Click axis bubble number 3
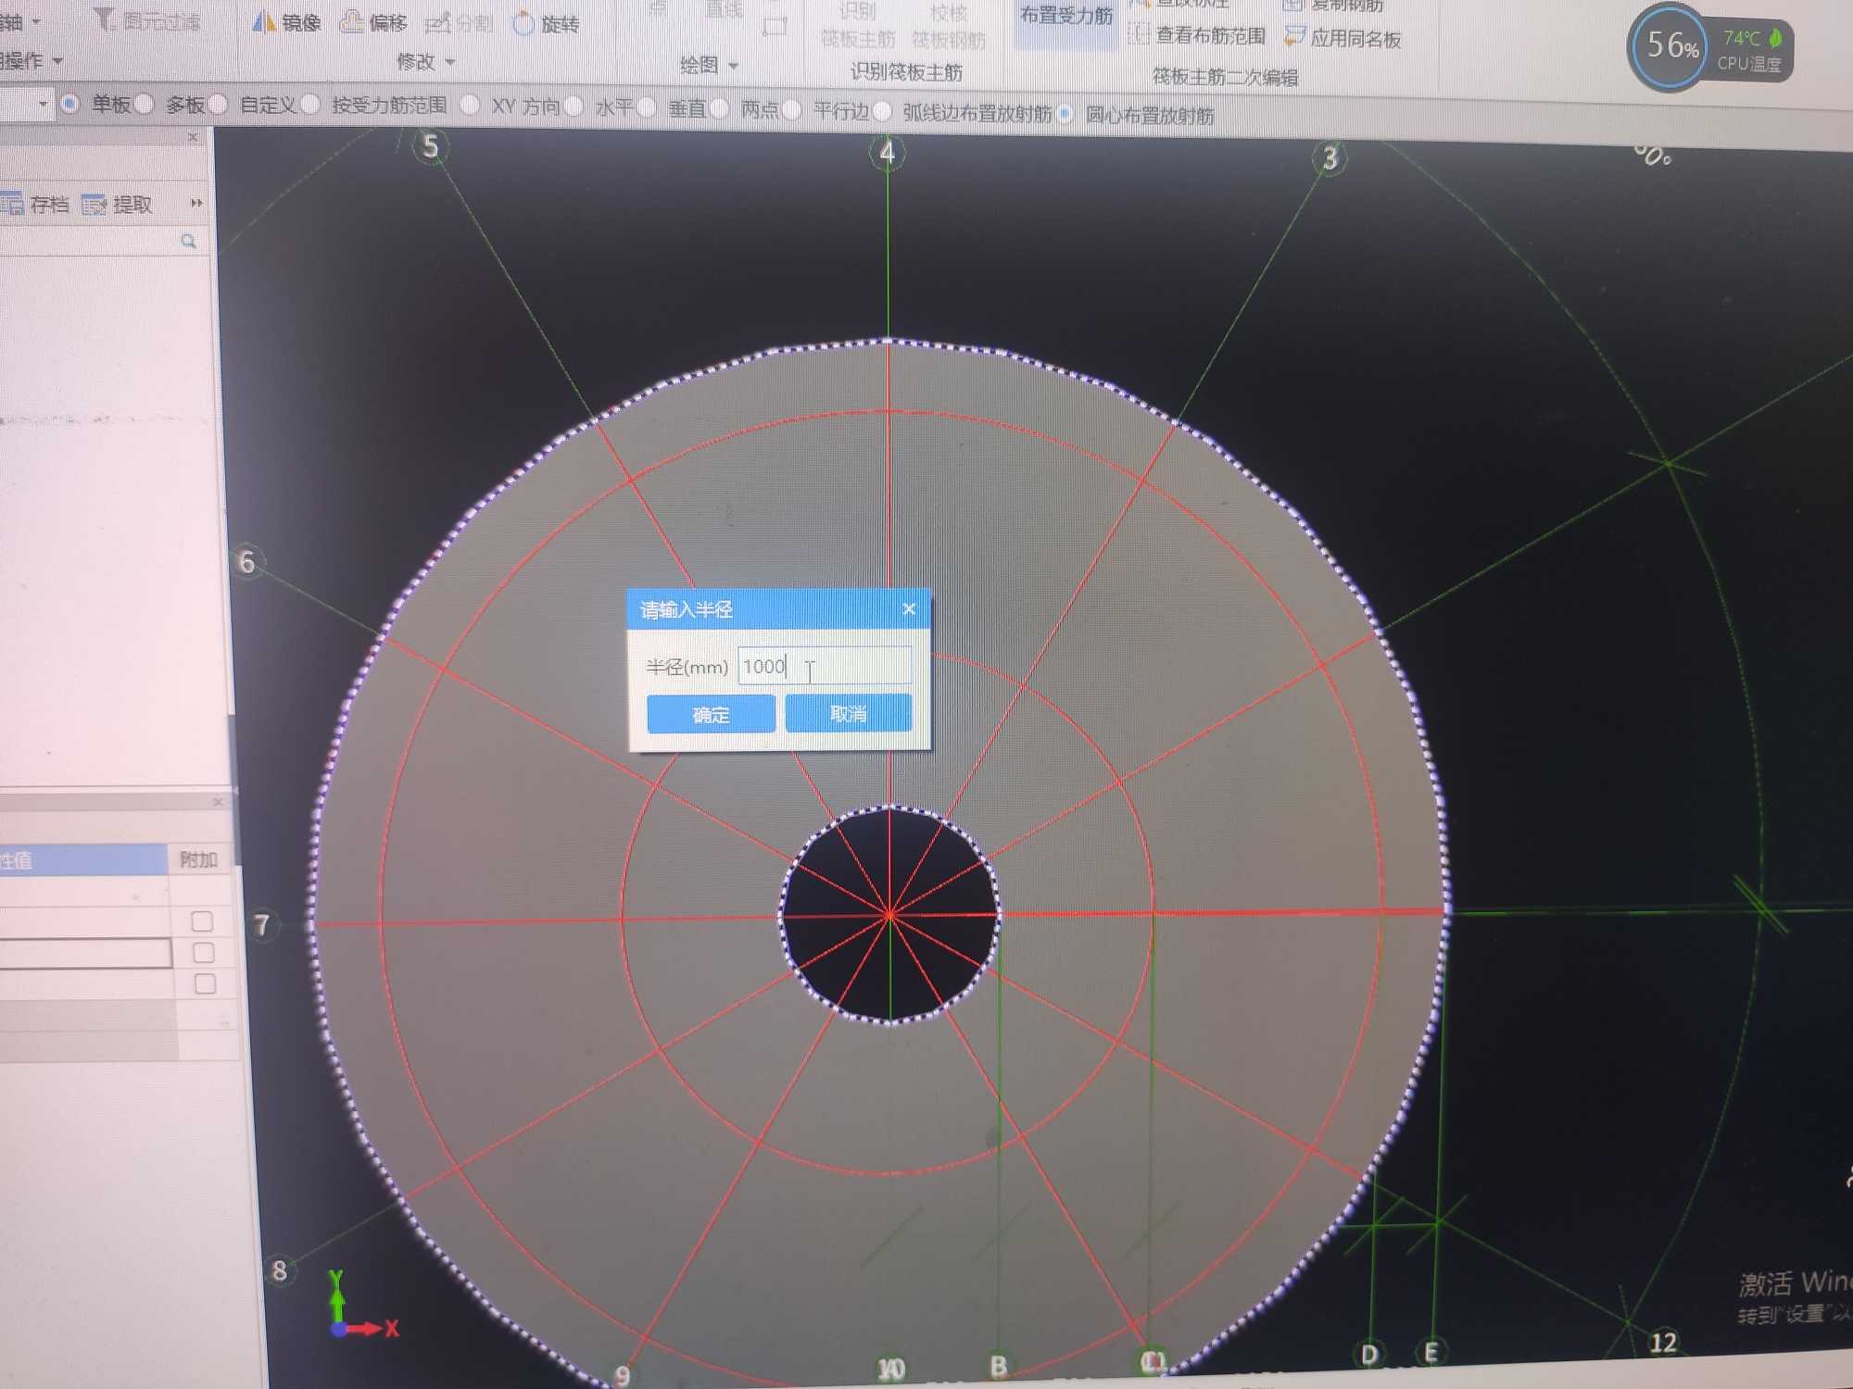Viewport: 1853px width, 1389px height. (1330, 158)
